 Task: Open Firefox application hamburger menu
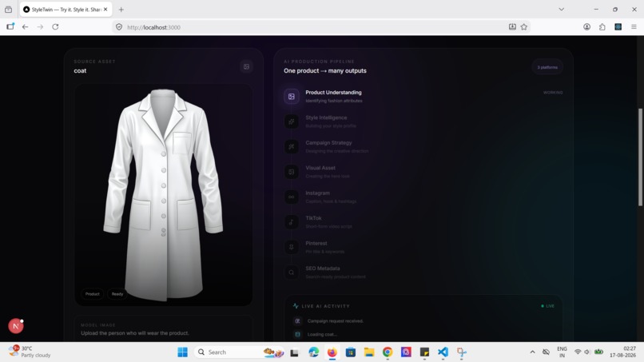pyautogui.click(x=634, y=26)
